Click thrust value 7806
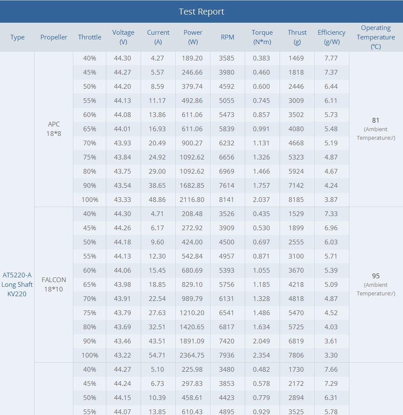 coord(296,355)
